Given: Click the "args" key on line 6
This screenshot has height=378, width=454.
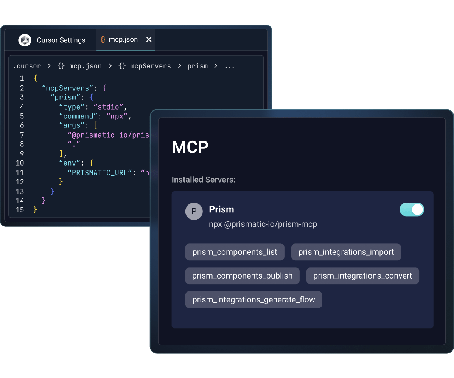Looking at the screenshot, I should point(72,125).
